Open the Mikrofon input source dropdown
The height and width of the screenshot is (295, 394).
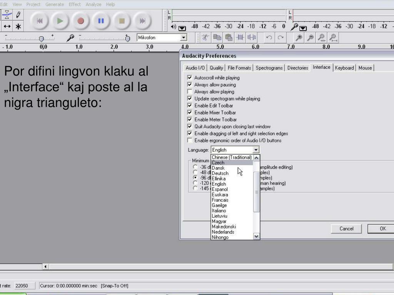(x=184, y=38)
